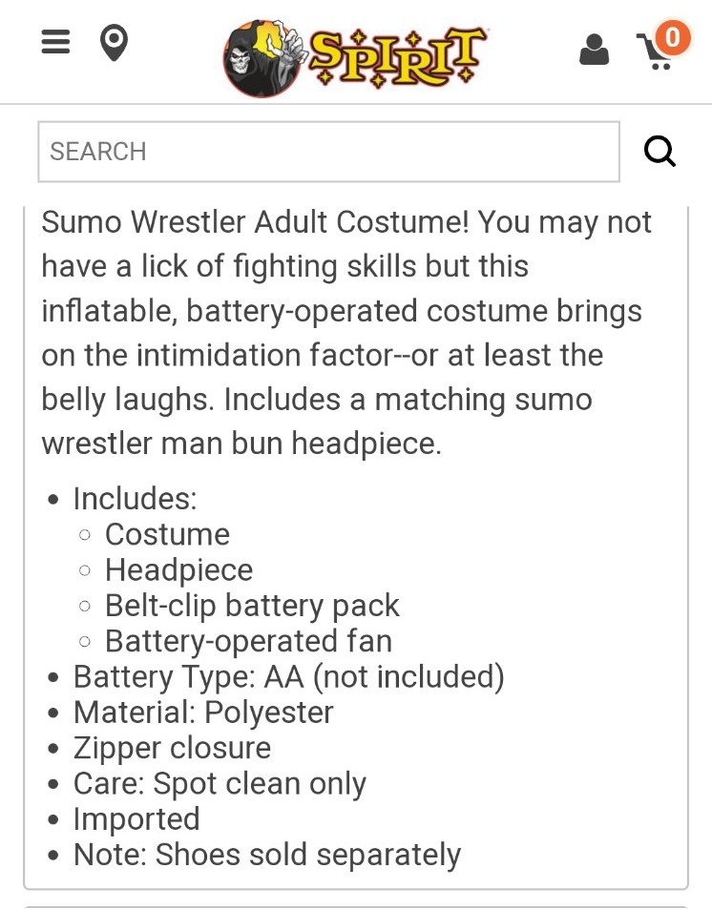Click the "Material: Polyester" bullet
Screen dimensions: 712x909
[x=203, y=713]
